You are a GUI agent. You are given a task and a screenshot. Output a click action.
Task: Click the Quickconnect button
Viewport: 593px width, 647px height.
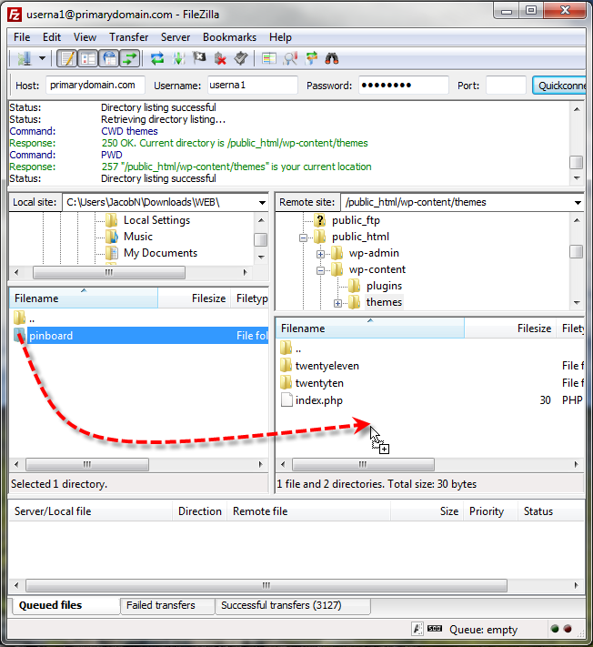[x=561, y=86]
